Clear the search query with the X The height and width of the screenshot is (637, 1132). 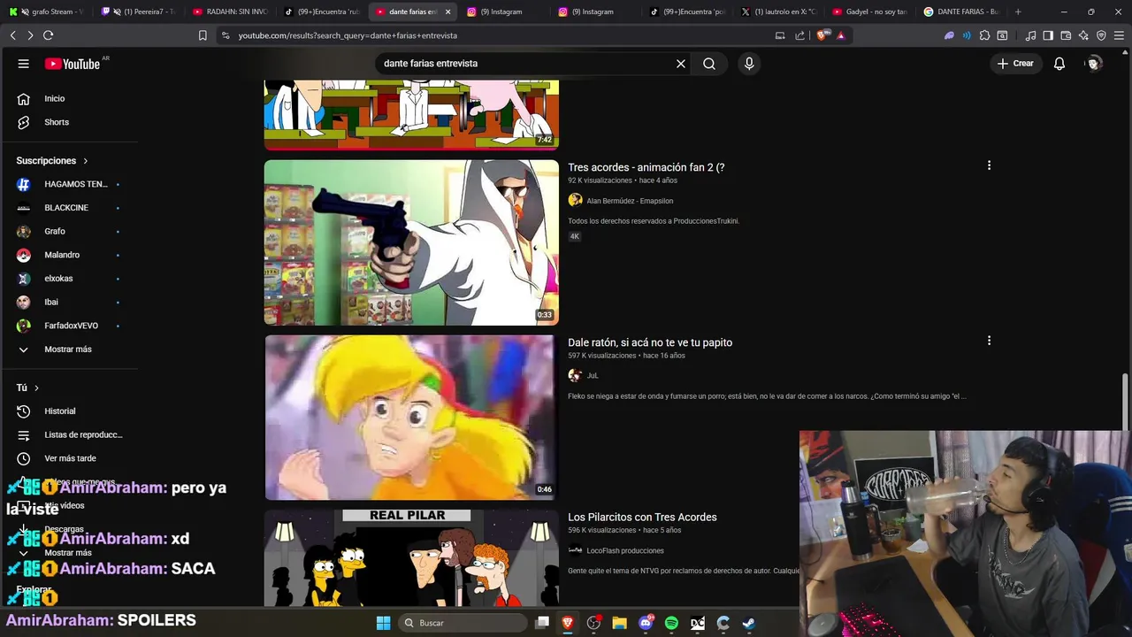(x=681, y=64)
